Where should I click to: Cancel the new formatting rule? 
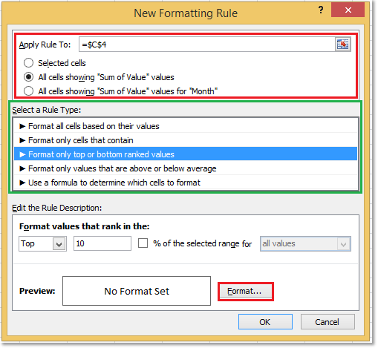(x=328, y=322)
